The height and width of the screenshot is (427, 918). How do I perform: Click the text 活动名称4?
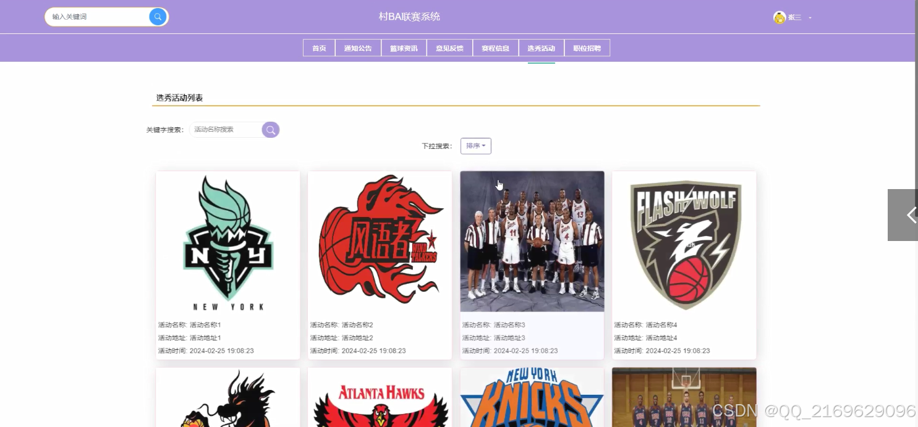661,325
